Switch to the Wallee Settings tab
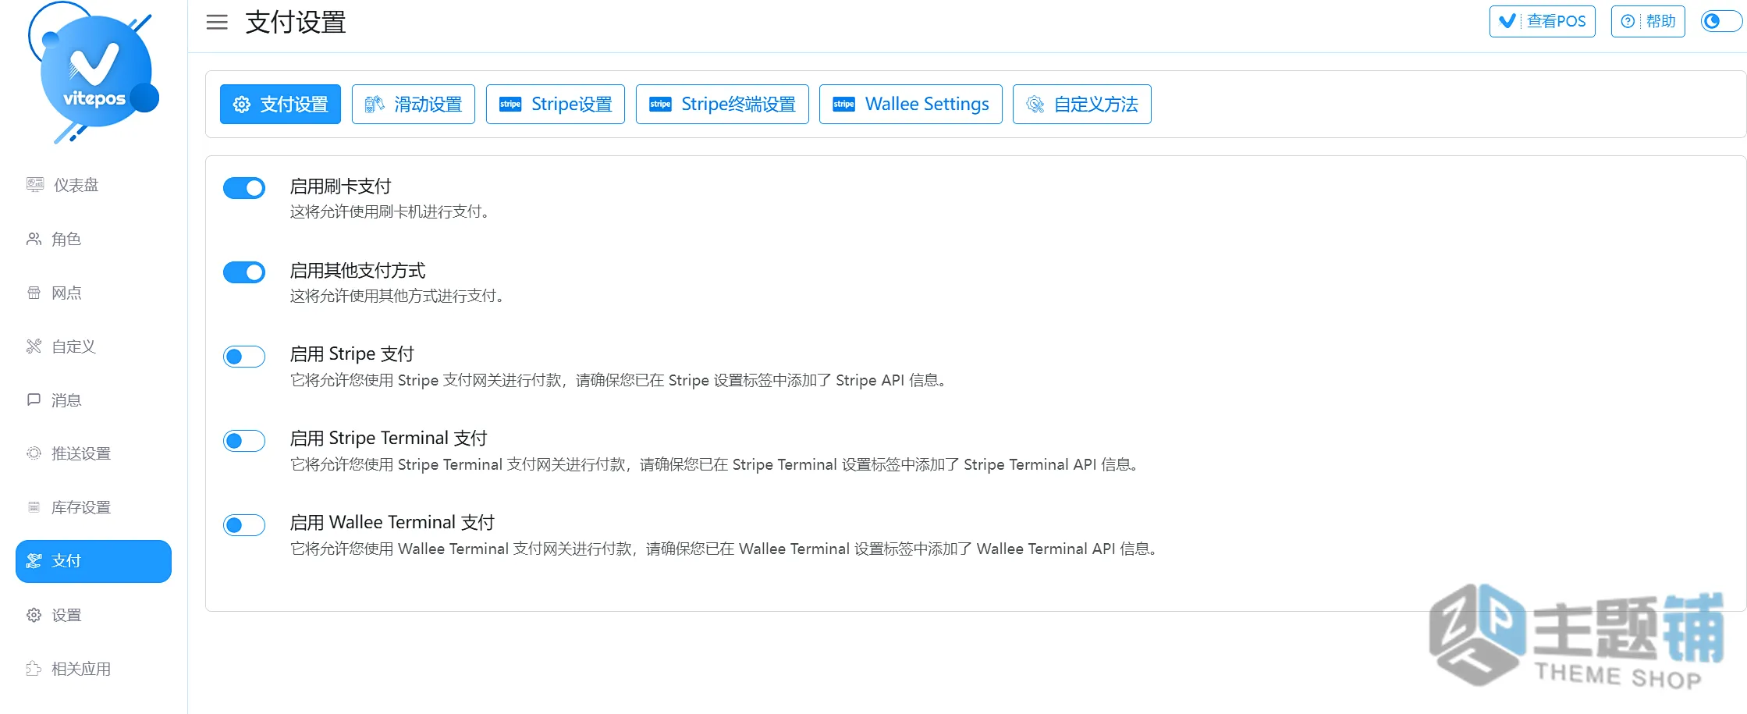The height and width of the screenshot is (714, 1747). click(x=911, y=104)
